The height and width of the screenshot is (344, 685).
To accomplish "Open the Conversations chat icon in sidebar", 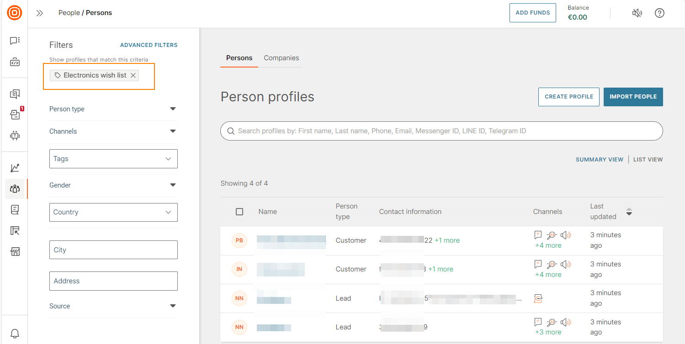I will point(15,41).
